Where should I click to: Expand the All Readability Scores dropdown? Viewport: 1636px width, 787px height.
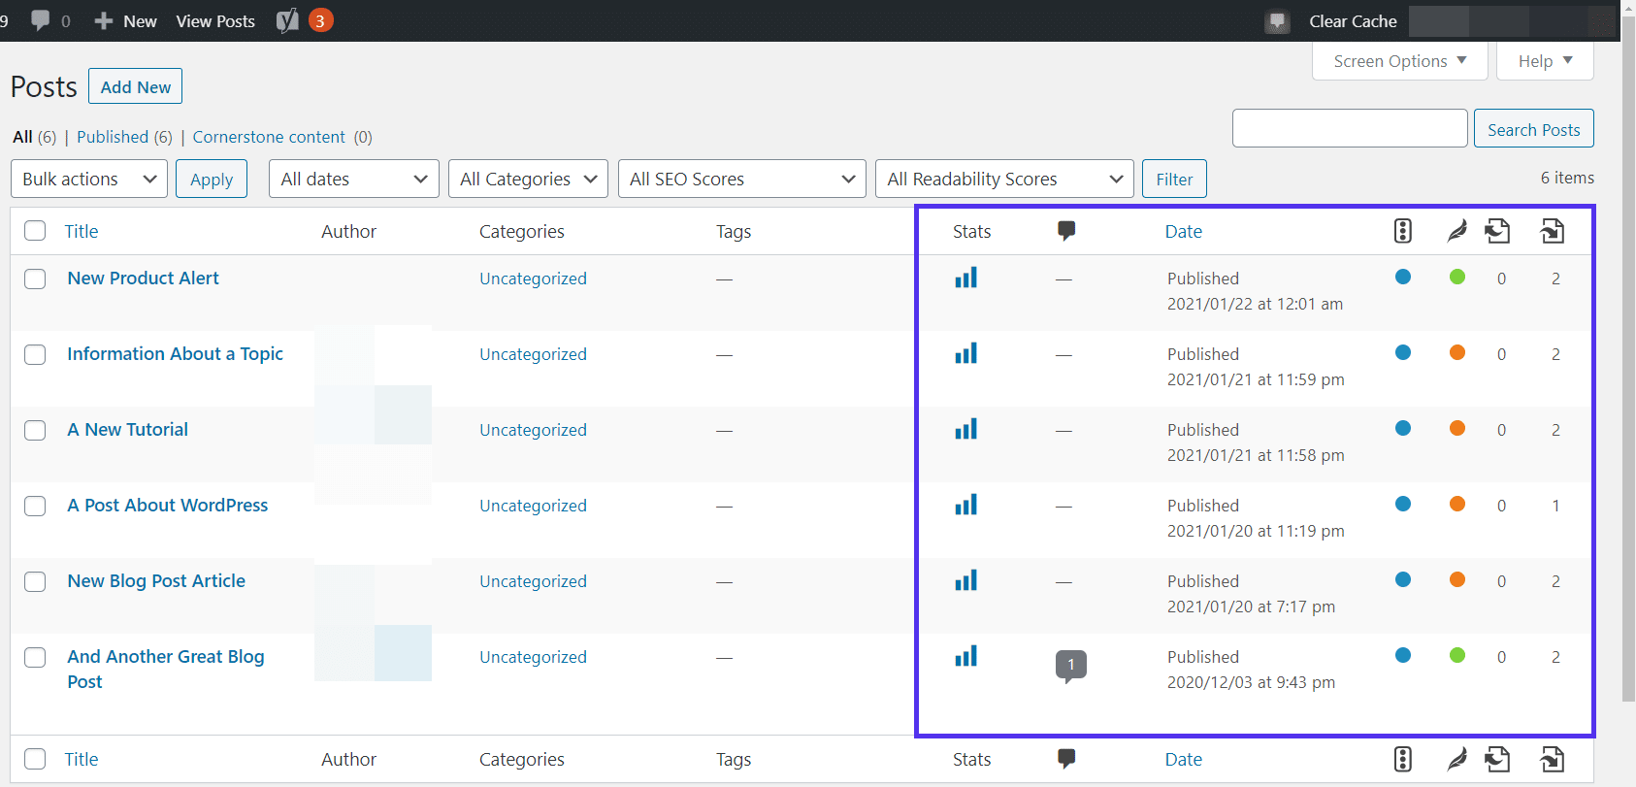1003,179
